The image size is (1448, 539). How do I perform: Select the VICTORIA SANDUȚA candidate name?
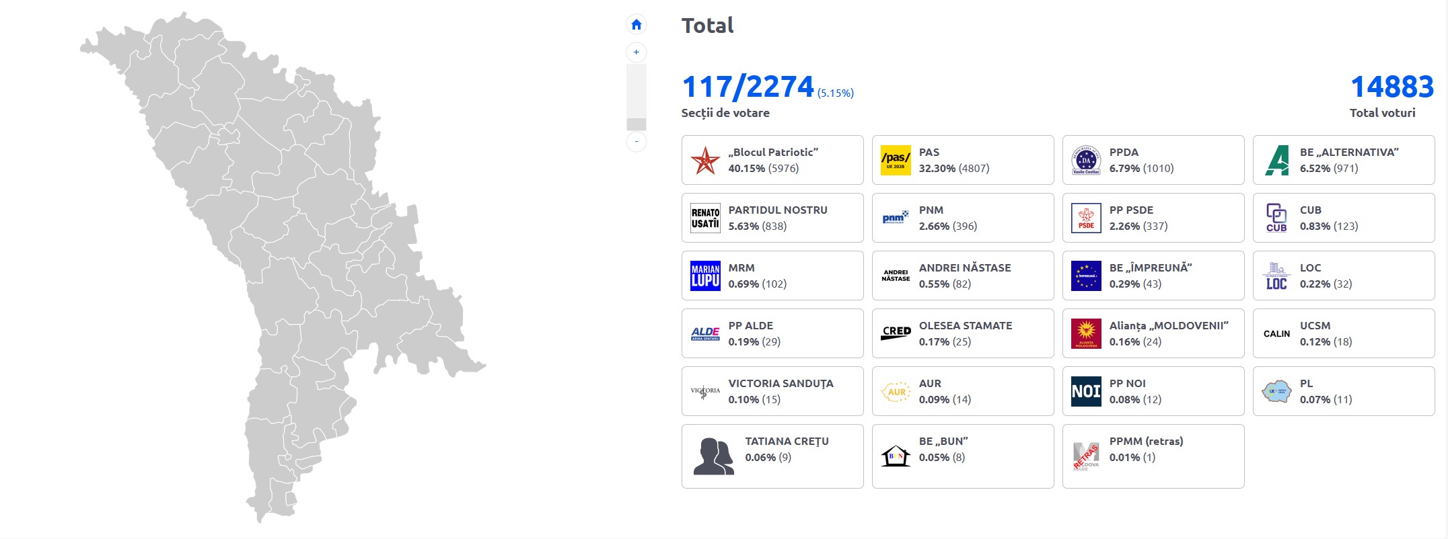(x=781, y=384)
